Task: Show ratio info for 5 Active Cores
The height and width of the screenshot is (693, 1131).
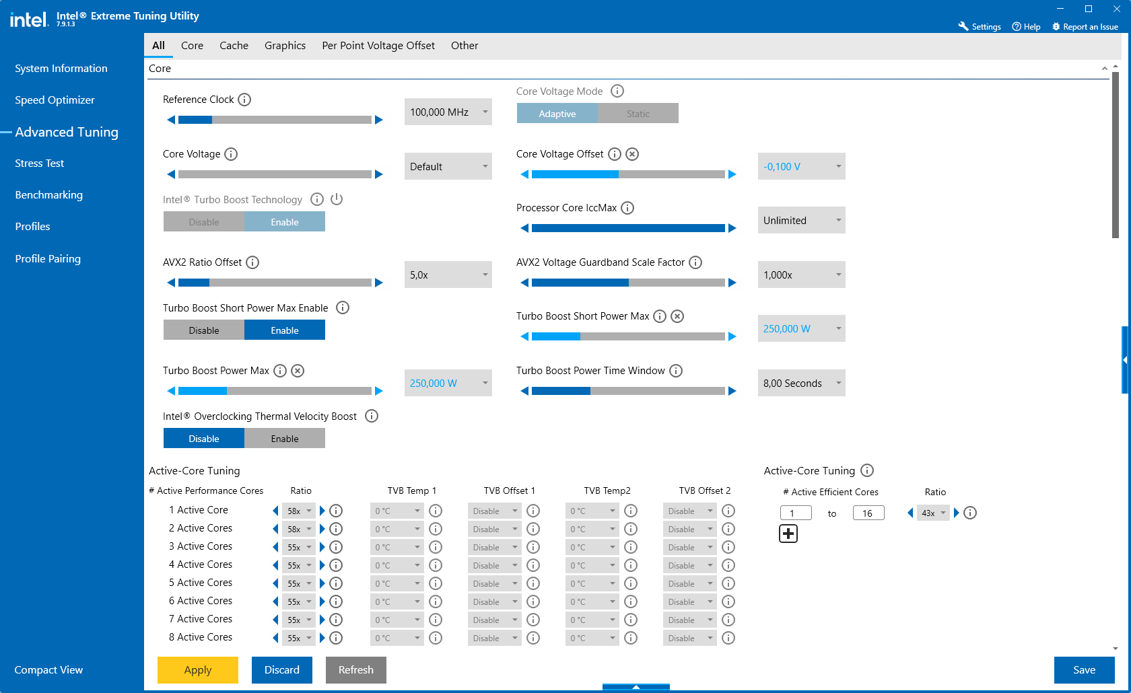Action: pyautogui.click(x=336, y=583)
